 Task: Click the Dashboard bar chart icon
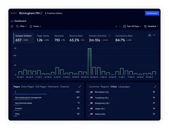pyautogui.click(x=12, y=21)
